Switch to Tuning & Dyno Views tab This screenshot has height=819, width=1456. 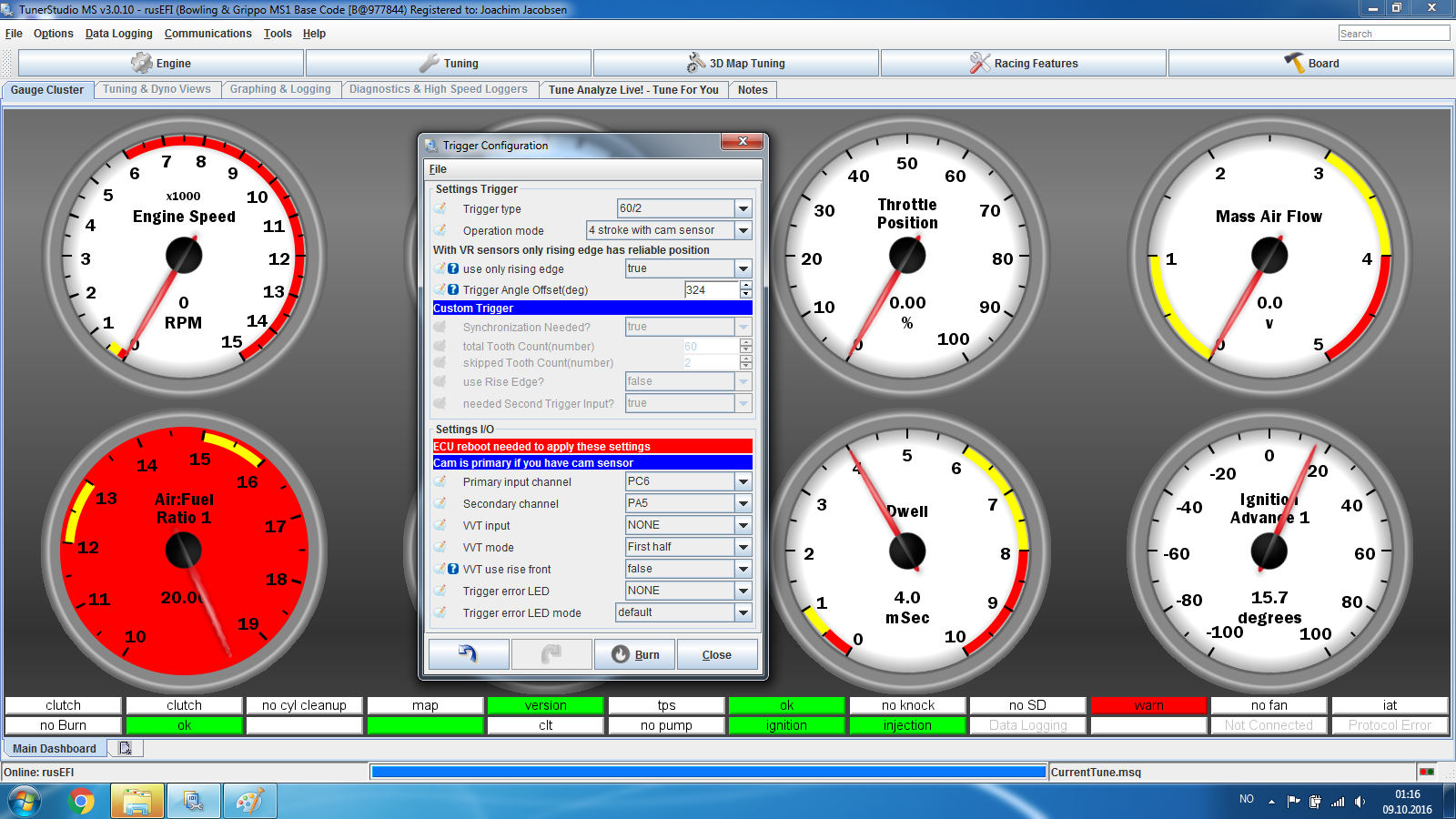(157, 89)
